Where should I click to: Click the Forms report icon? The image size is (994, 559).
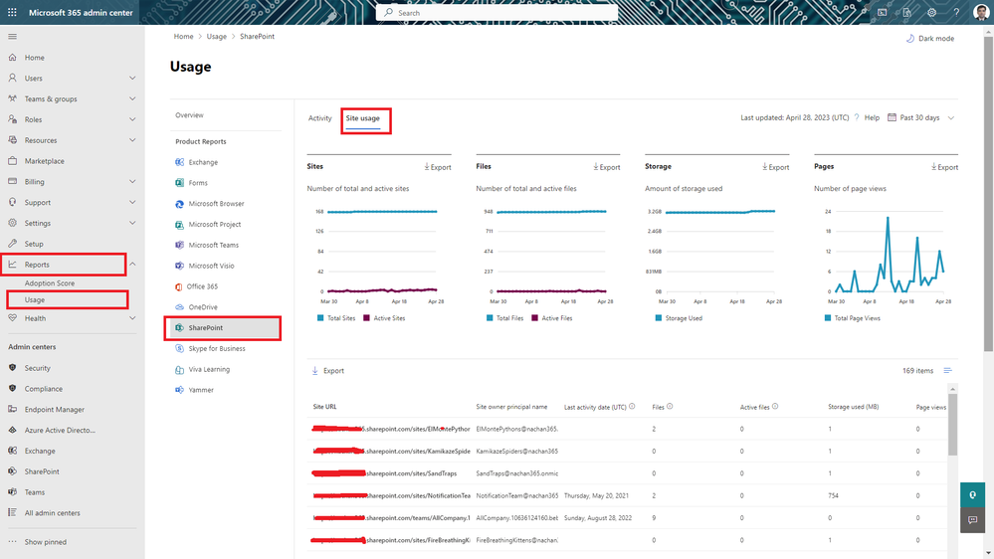(179, 183)
